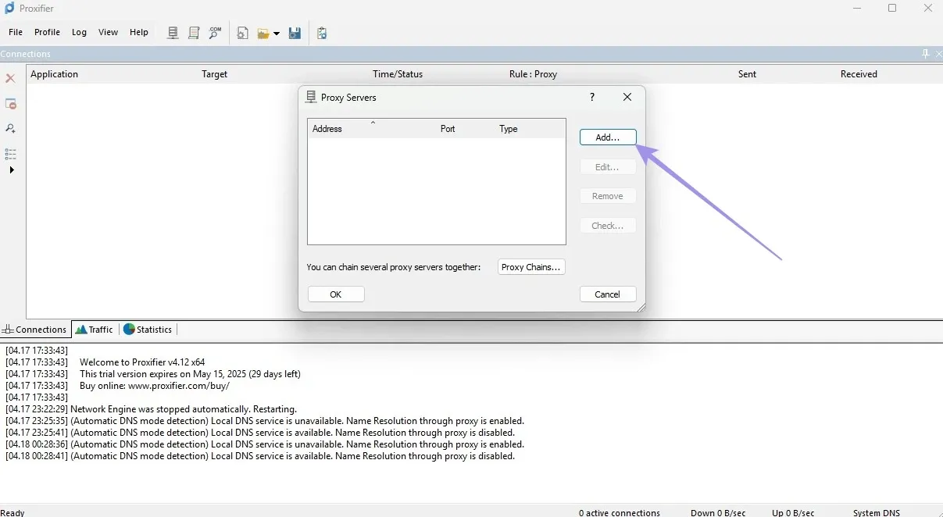Image resolution: width=943 pixels, height=517 pixels.
Task: Click the window with red minus sidebar icon
Action: [11, 104]
